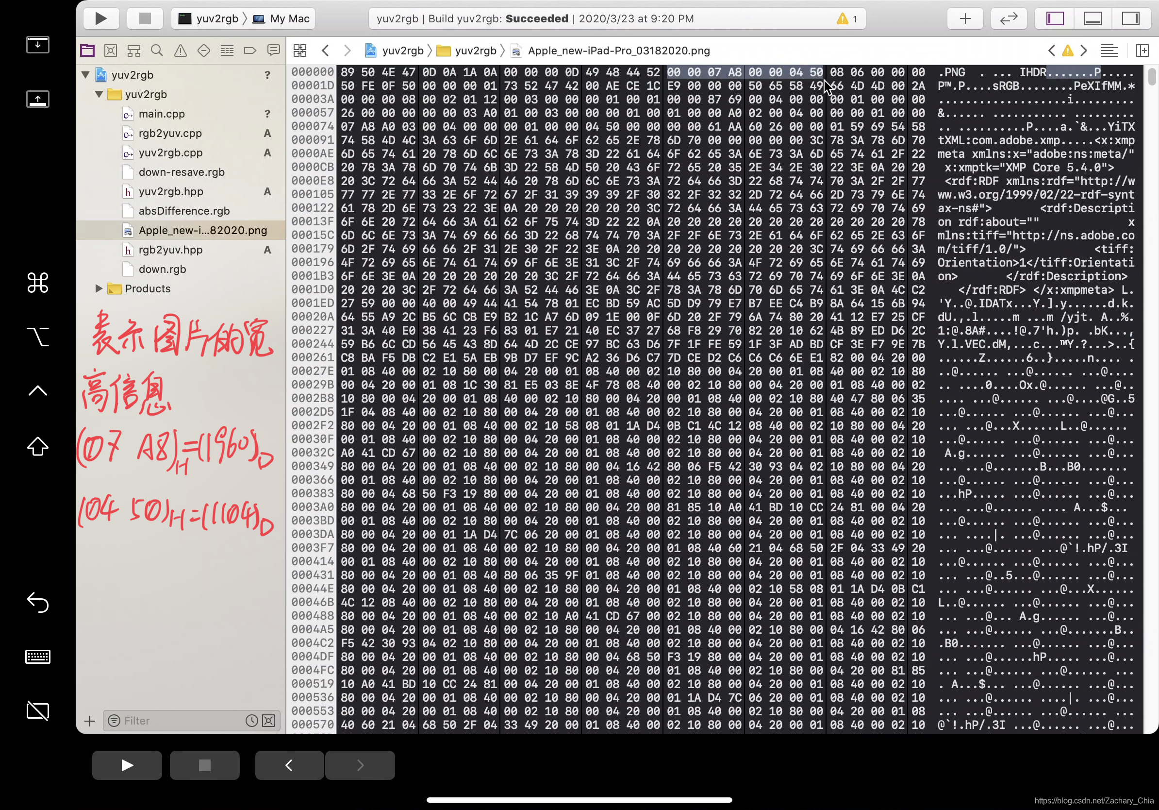
Task: Open yuv2rgb.hpp in the file list
Action: click(x=171, y=191)
